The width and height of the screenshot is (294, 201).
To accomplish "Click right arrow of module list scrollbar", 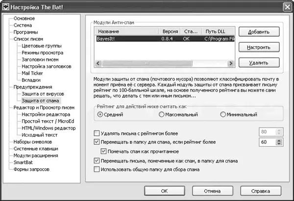I will (x=231, y=63).
